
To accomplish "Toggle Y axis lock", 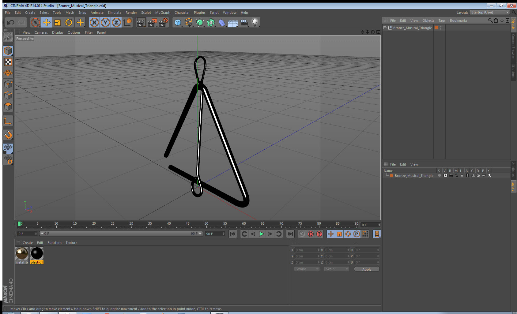I will [x=105, y=22].
